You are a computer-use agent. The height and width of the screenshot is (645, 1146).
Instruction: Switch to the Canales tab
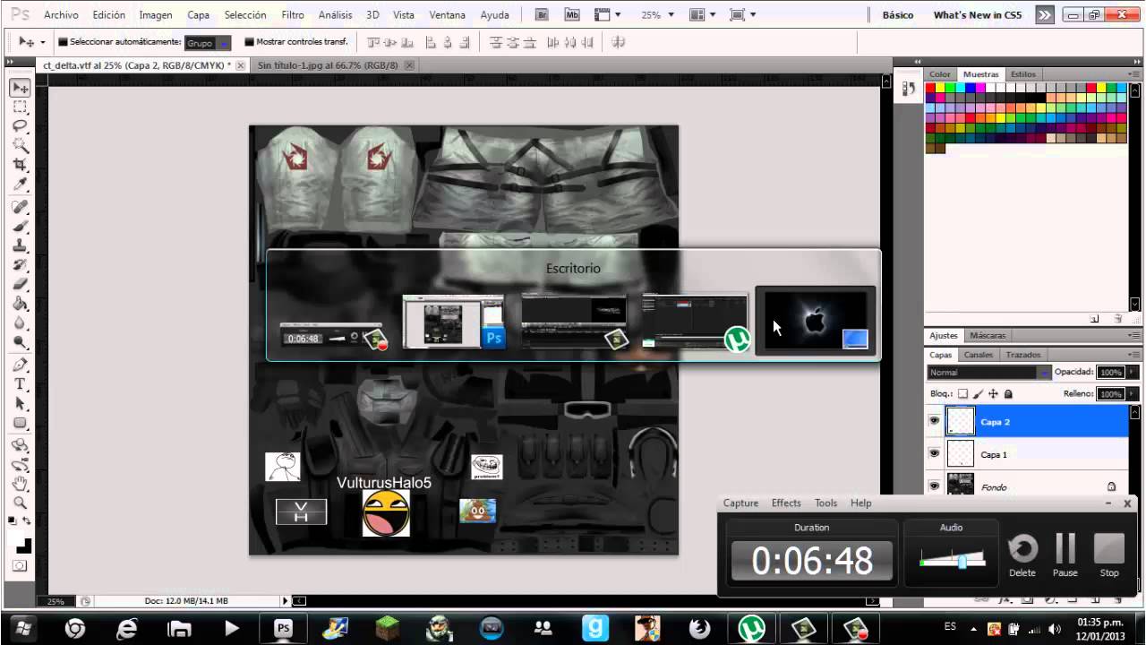[x=979, y=355]
